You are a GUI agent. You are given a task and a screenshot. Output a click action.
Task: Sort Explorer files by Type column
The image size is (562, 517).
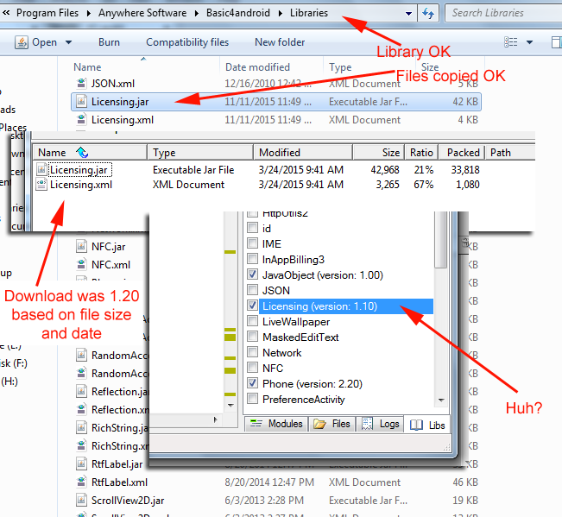(340, 67)
